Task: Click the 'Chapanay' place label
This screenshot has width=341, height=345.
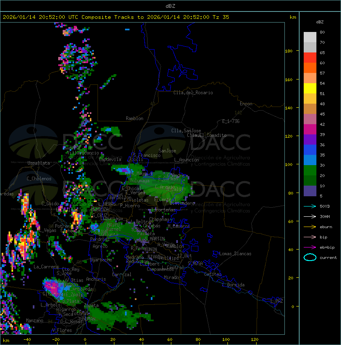Action: [x=159, y=219]
